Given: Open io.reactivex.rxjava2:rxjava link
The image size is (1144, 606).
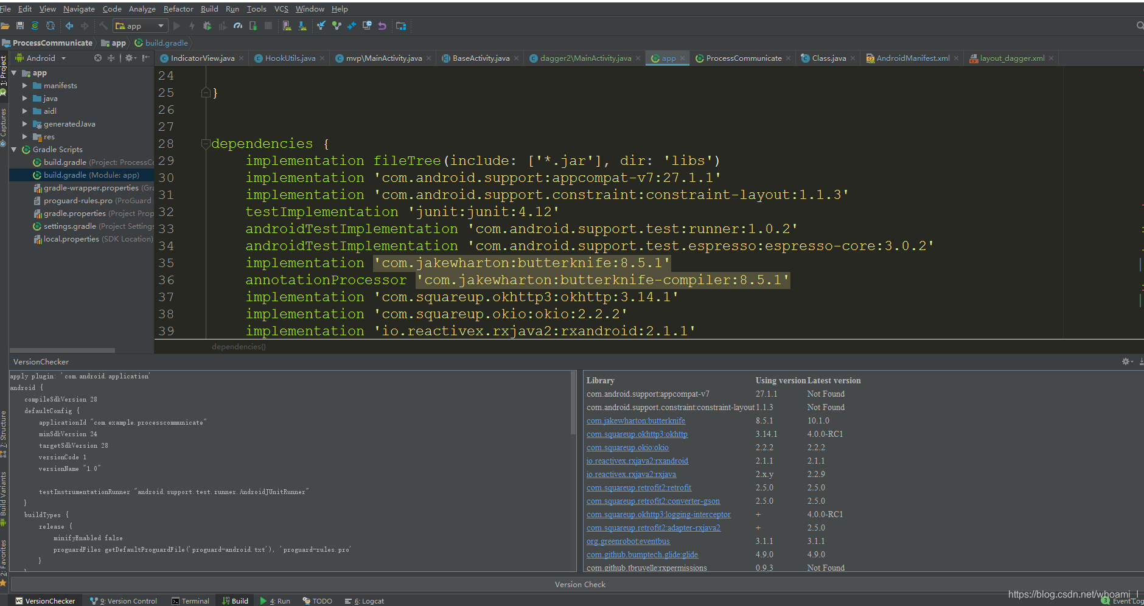Looking at the screenshot, I should [631, 475].
